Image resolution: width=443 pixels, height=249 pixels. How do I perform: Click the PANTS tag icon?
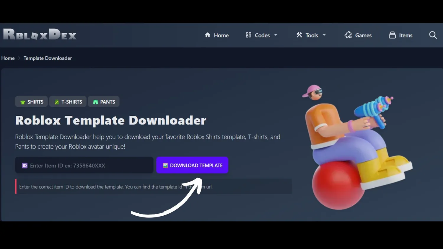click(x=95, y=102)
